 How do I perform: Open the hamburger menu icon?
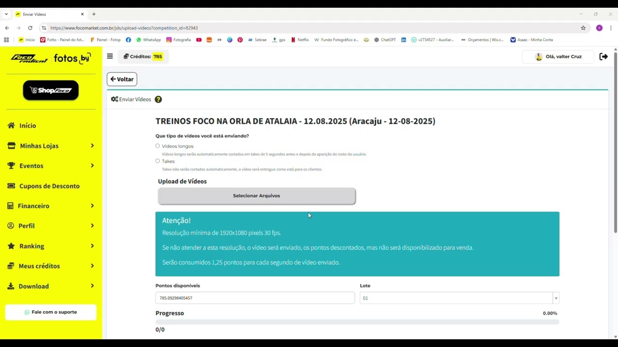coord(110,56)
